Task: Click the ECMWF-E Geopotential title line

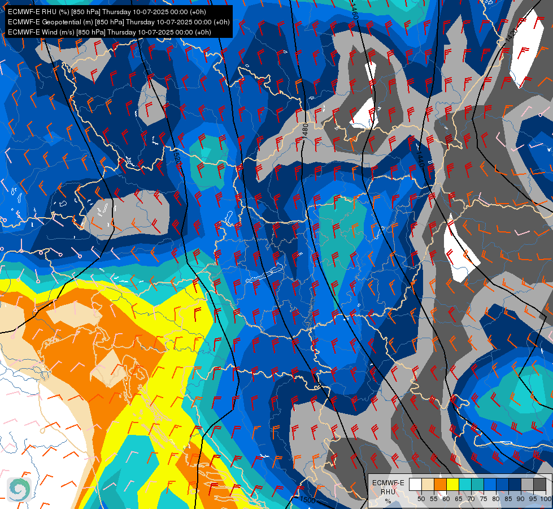Action: (119, 22)
